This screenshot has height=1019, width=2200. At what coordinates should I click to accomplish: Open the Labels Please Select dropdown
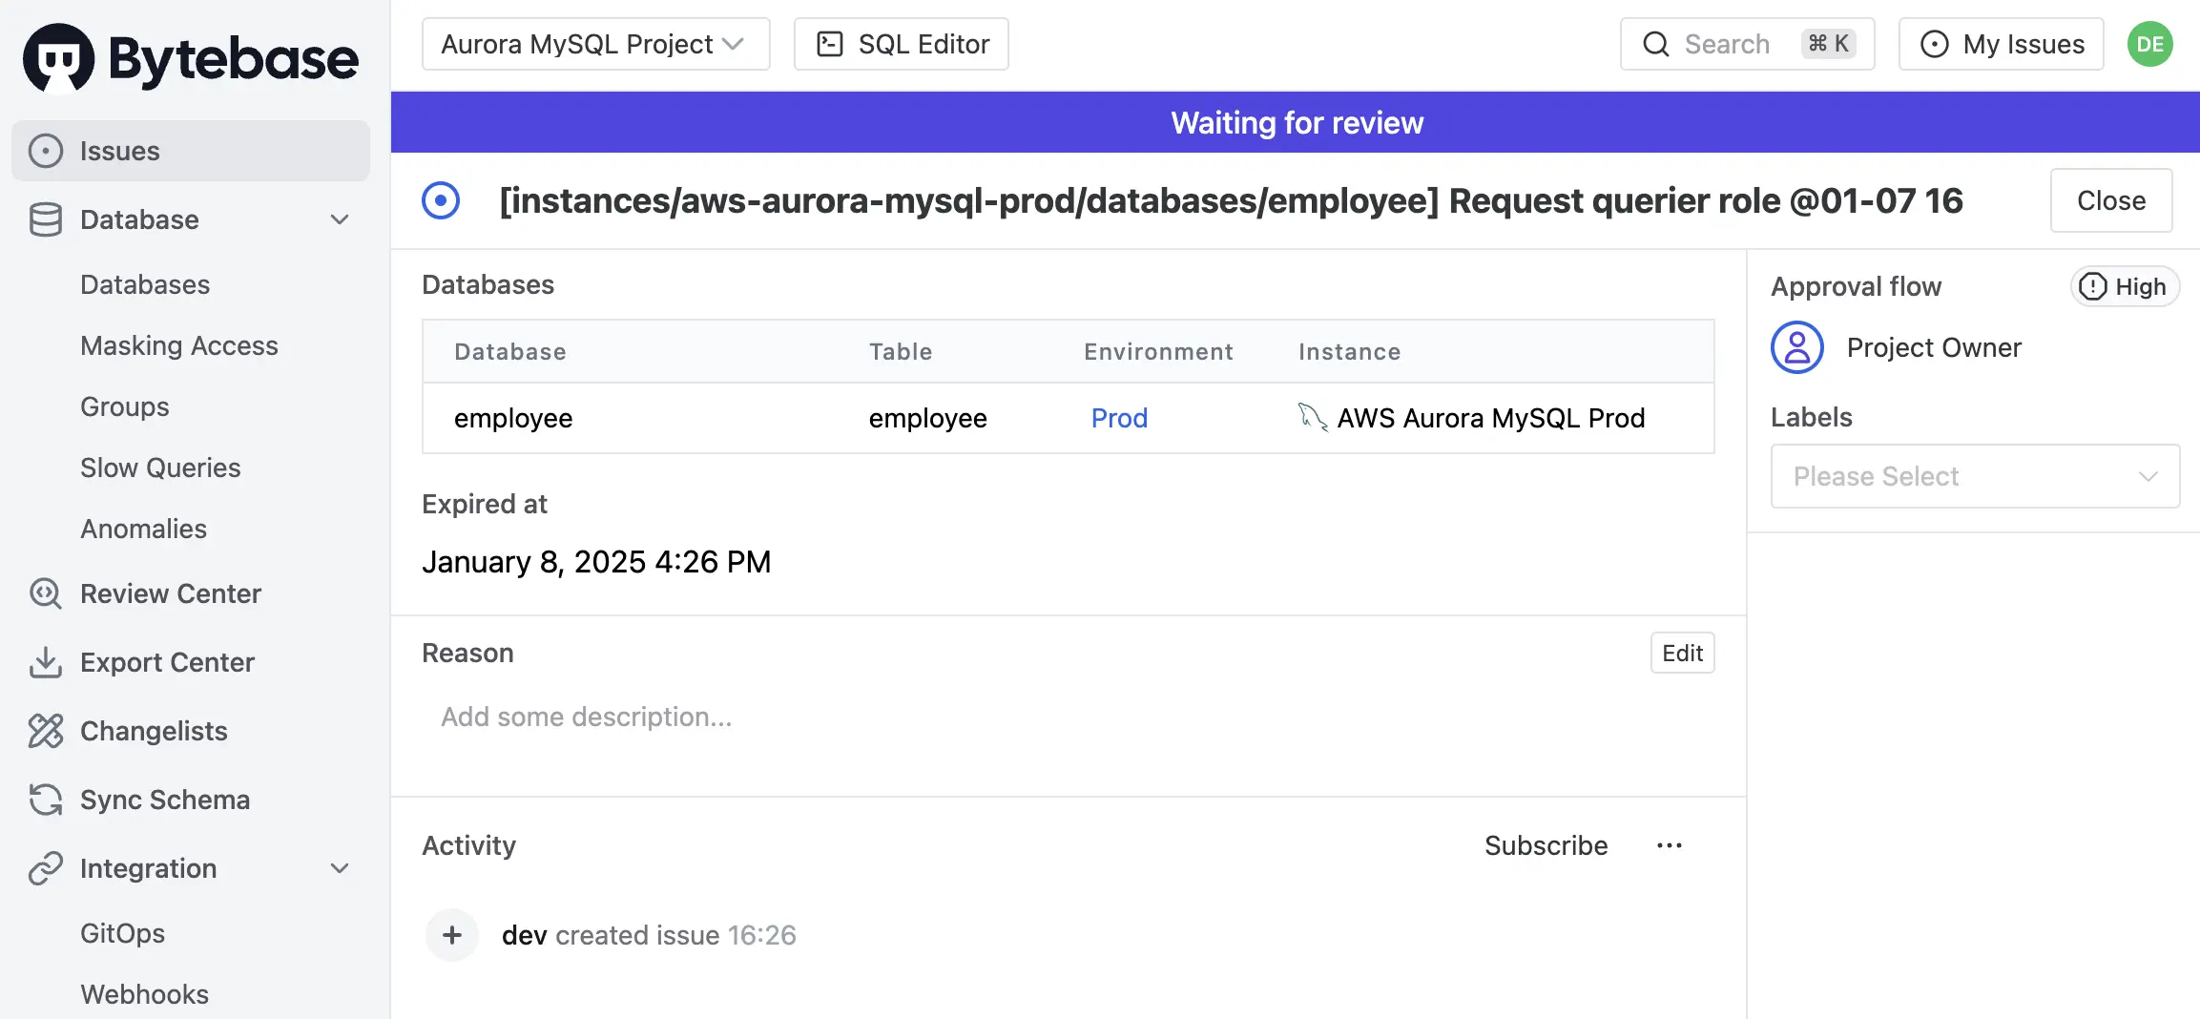pos(1975,476)
